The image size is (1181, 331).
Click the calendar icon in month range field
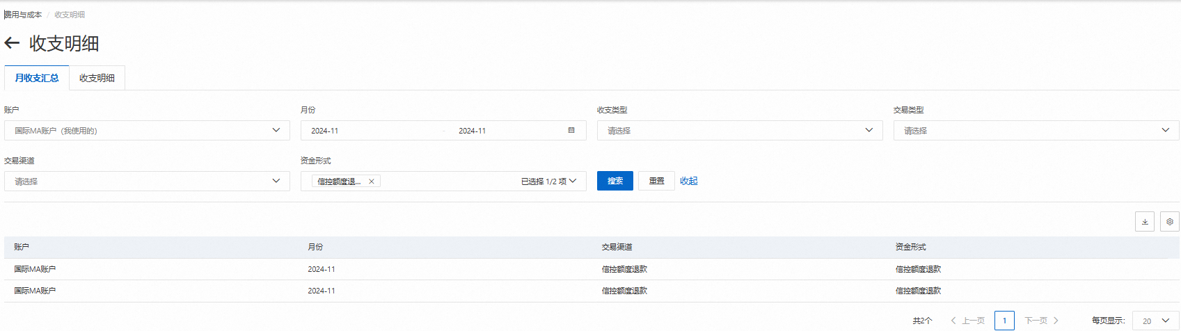pyautogui.click(x=571, y=131)
